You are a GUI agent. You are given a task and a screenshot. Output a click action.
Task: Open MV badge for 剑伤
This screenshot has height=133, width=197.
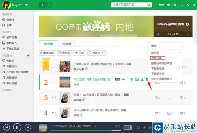(x=126, y=95)
